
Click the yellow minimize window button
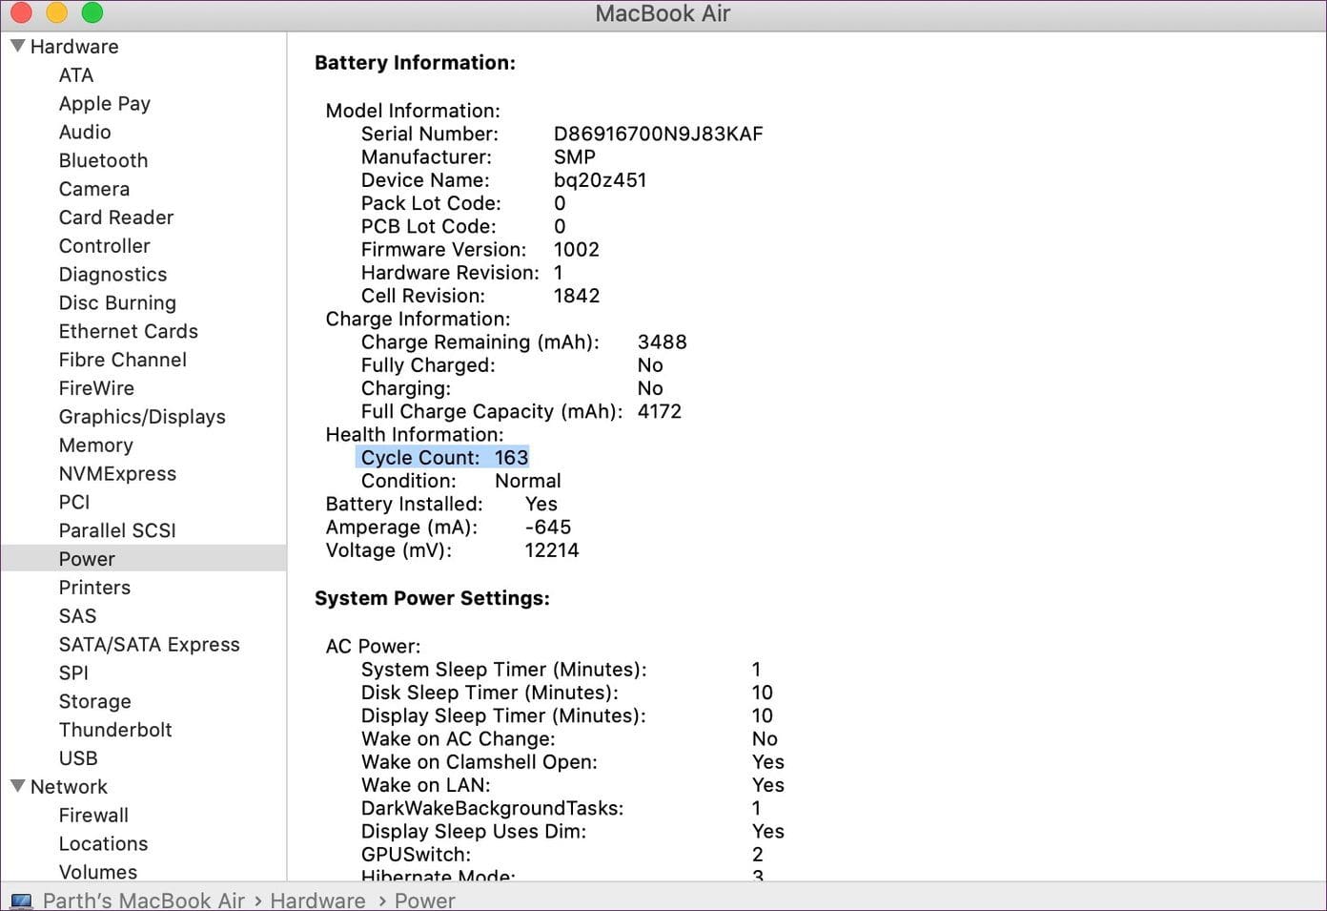57,12
